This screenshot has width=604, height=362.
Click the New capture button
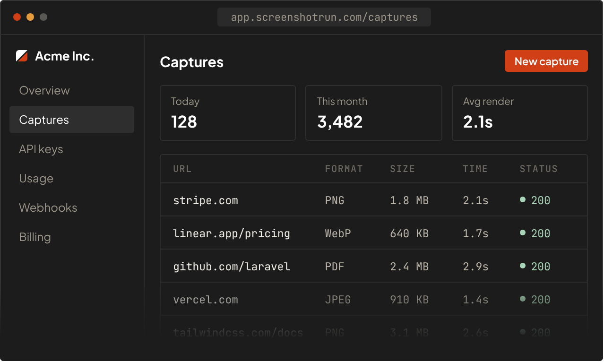coord(546,61)
